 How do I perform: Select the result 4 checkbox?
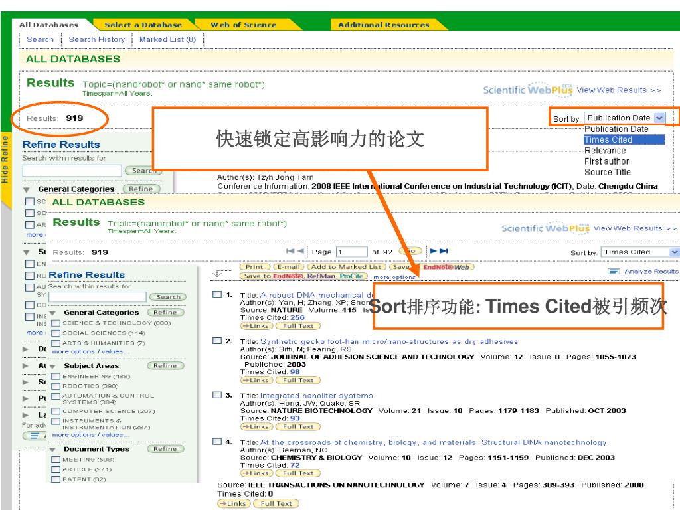217,442
